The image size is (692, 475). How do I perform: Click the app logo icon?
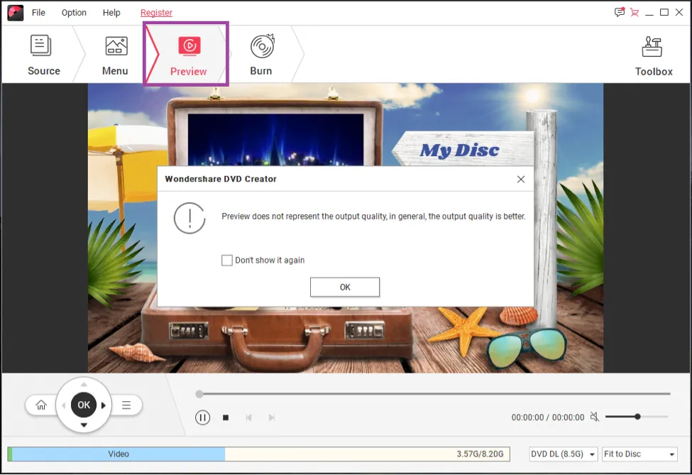(16, 13)
